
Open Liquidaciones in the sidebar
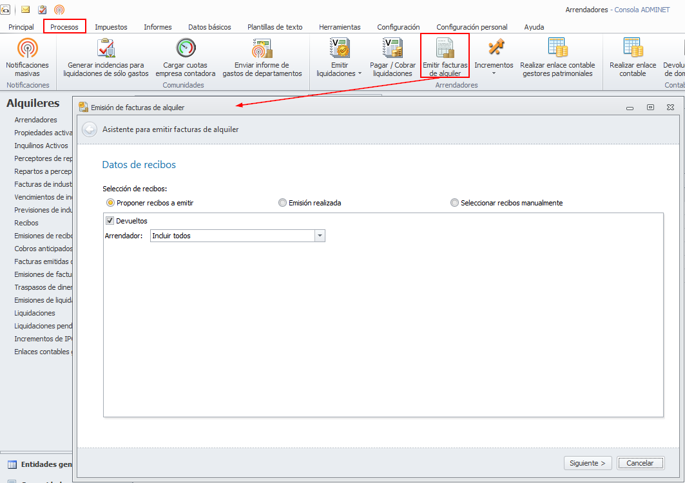pos(35,313)
